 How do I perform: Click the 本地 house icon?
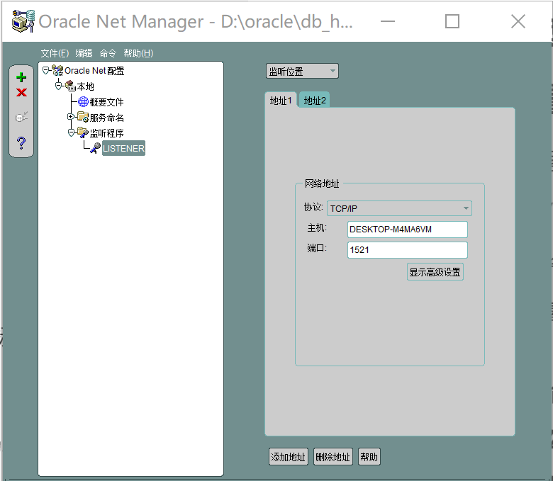point(70,86)
